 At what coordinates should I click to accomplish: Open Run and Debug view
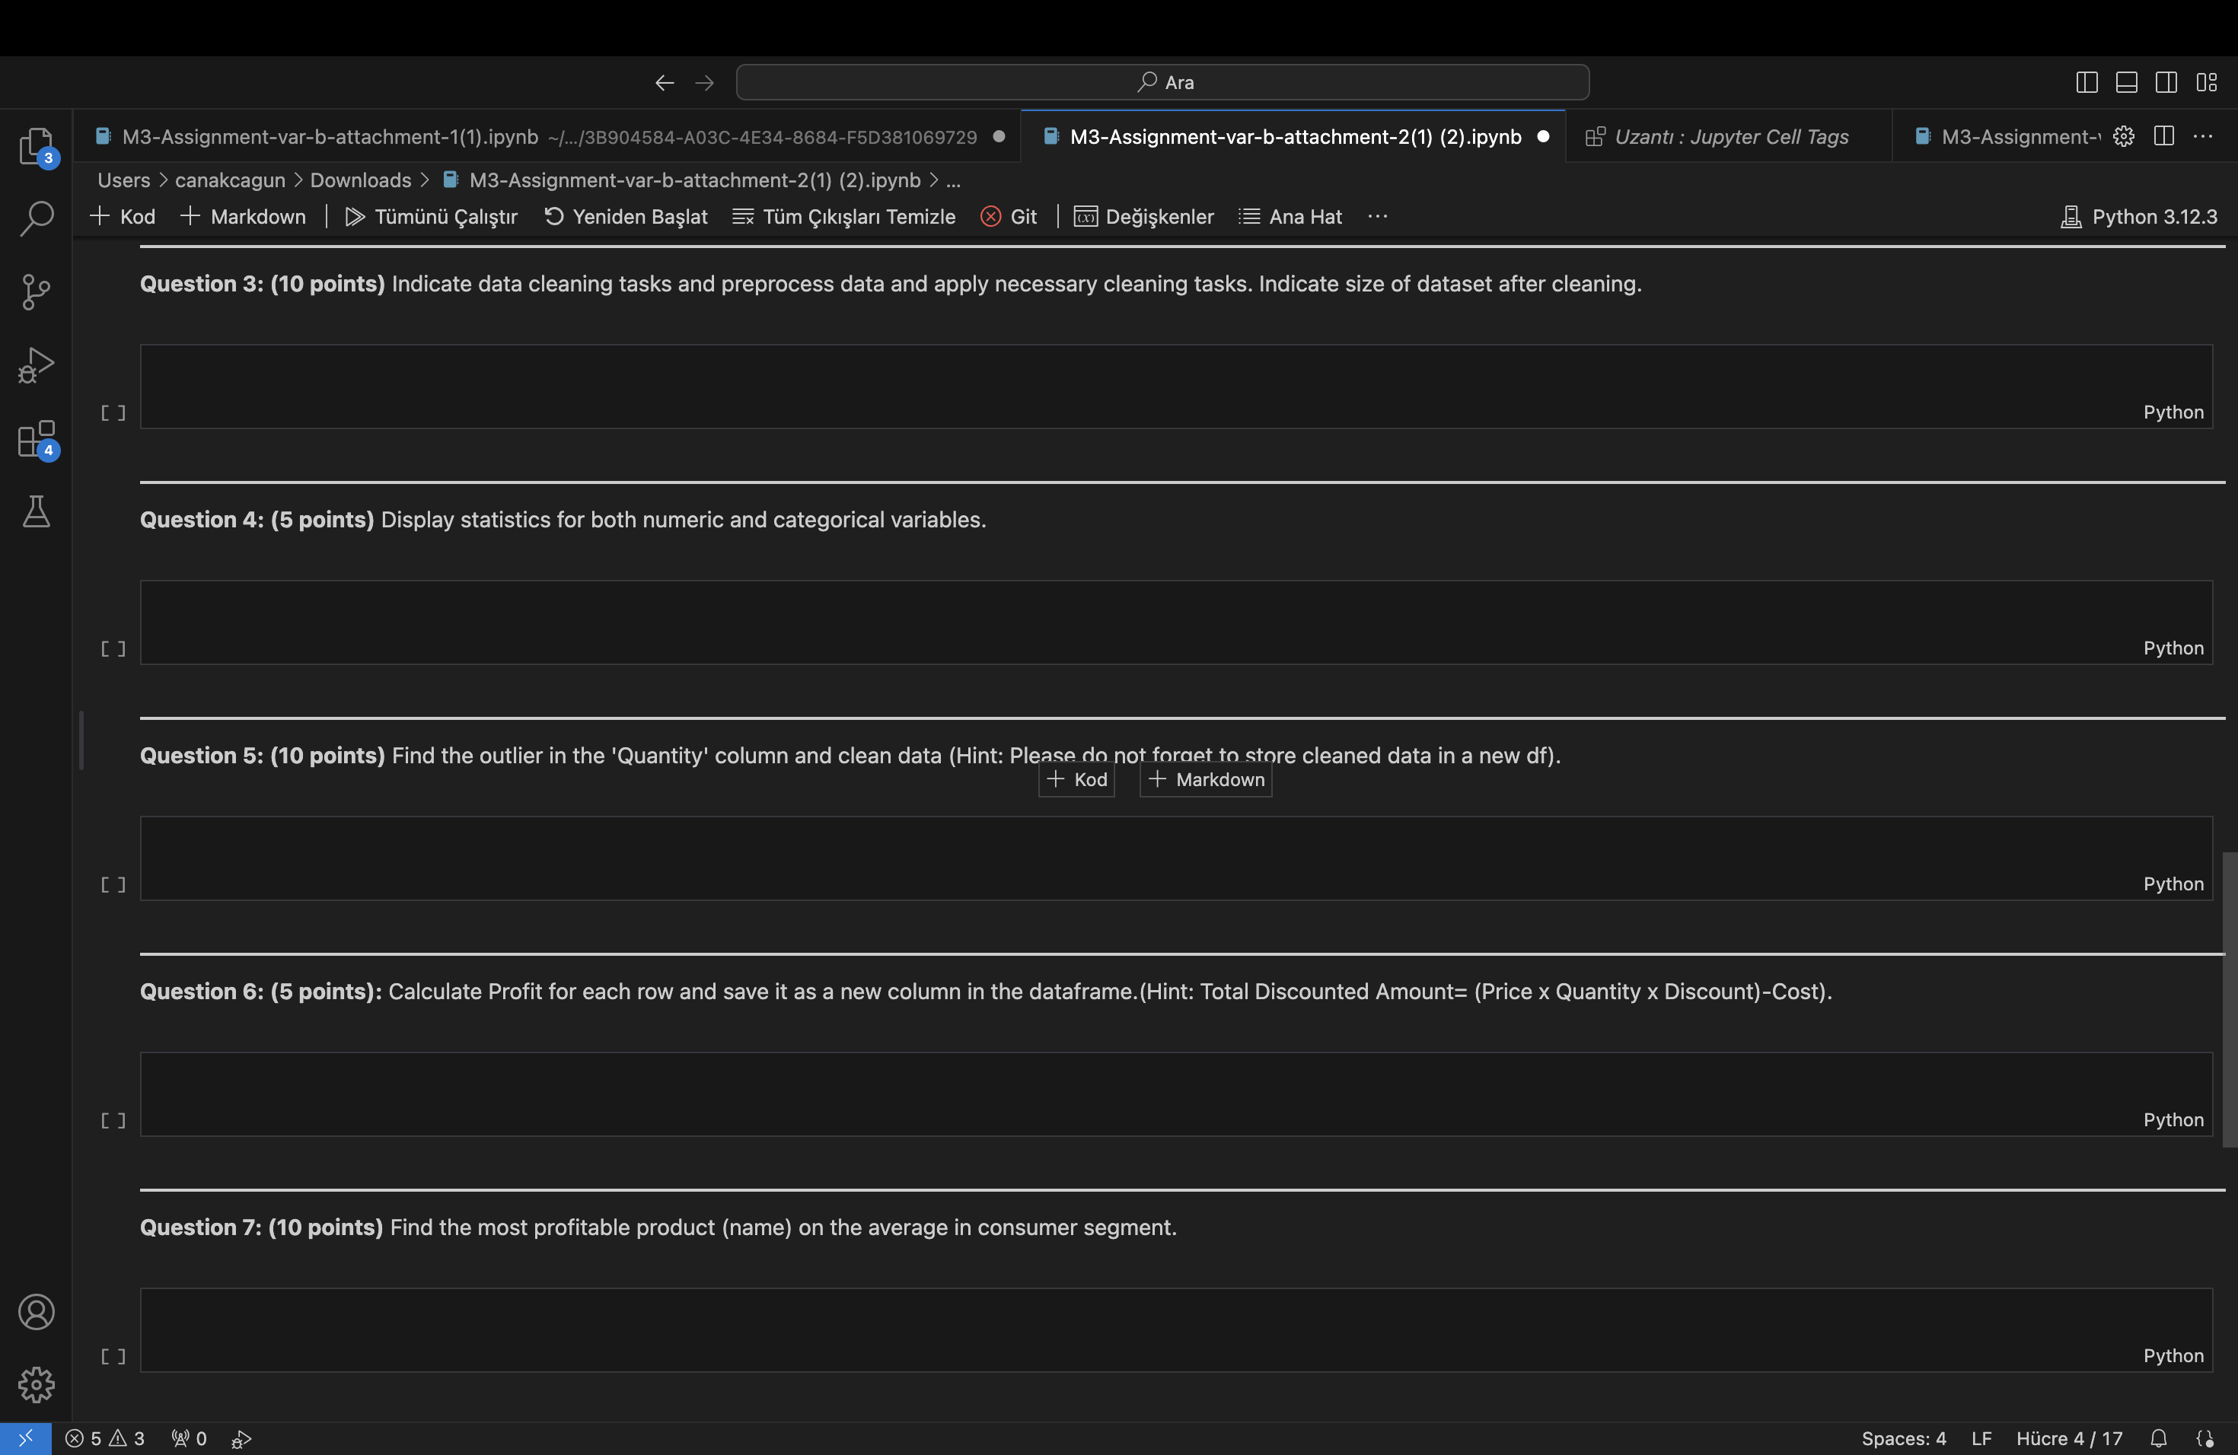tap(36, 365)
